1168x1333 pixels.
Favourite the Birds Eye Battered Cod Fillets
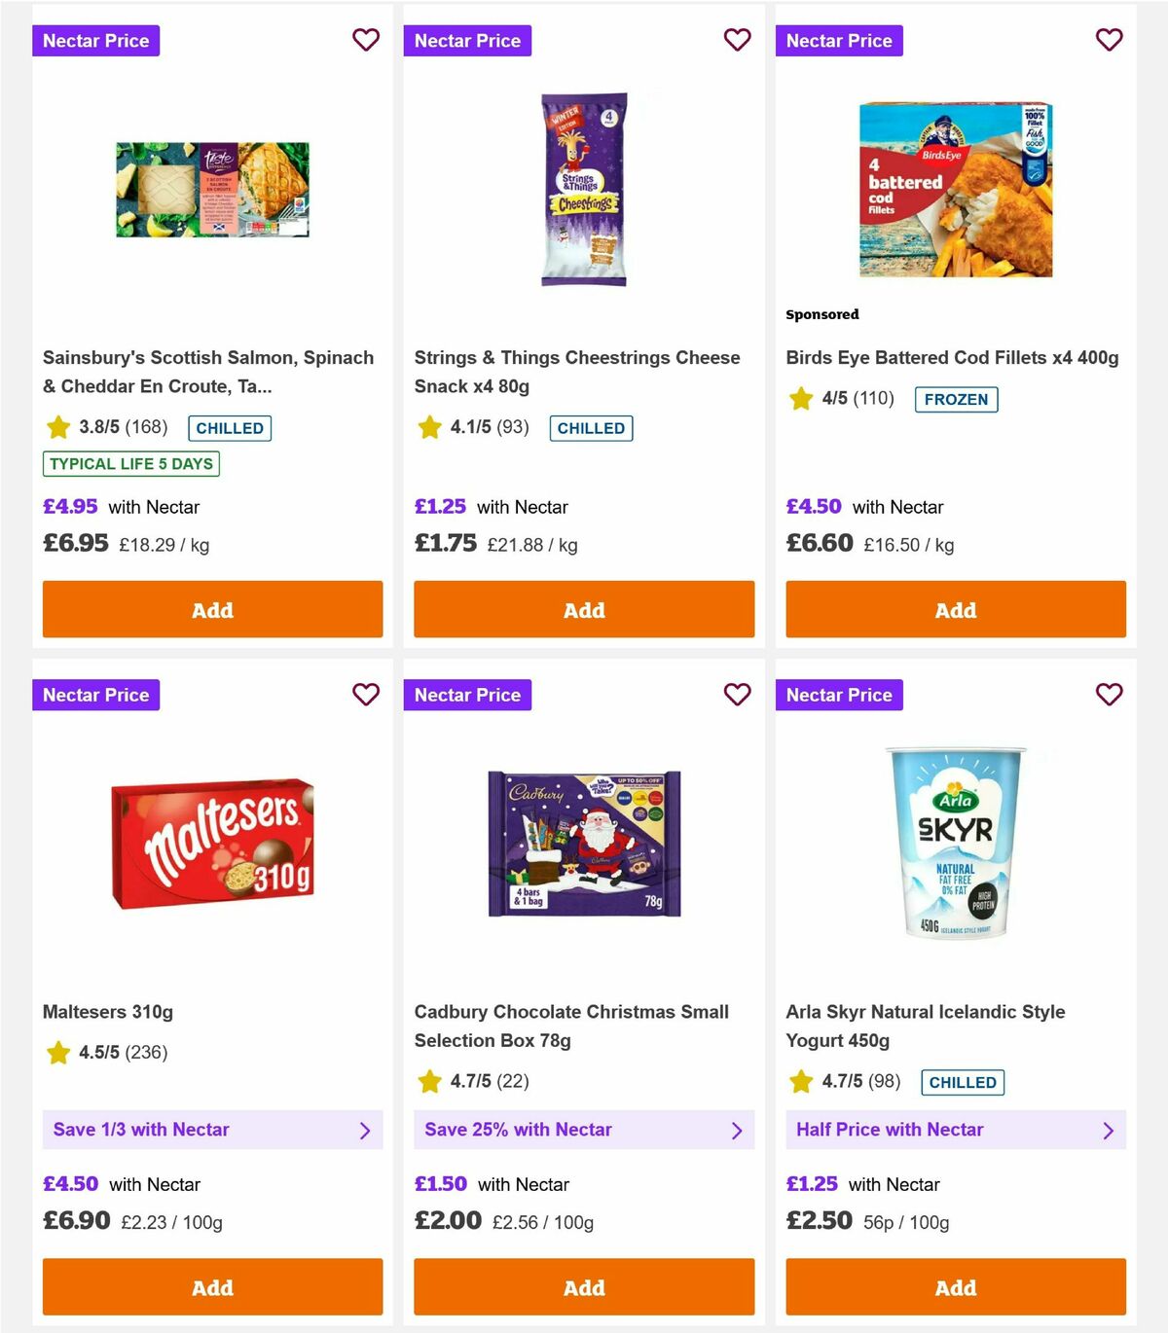(1109, 40)
